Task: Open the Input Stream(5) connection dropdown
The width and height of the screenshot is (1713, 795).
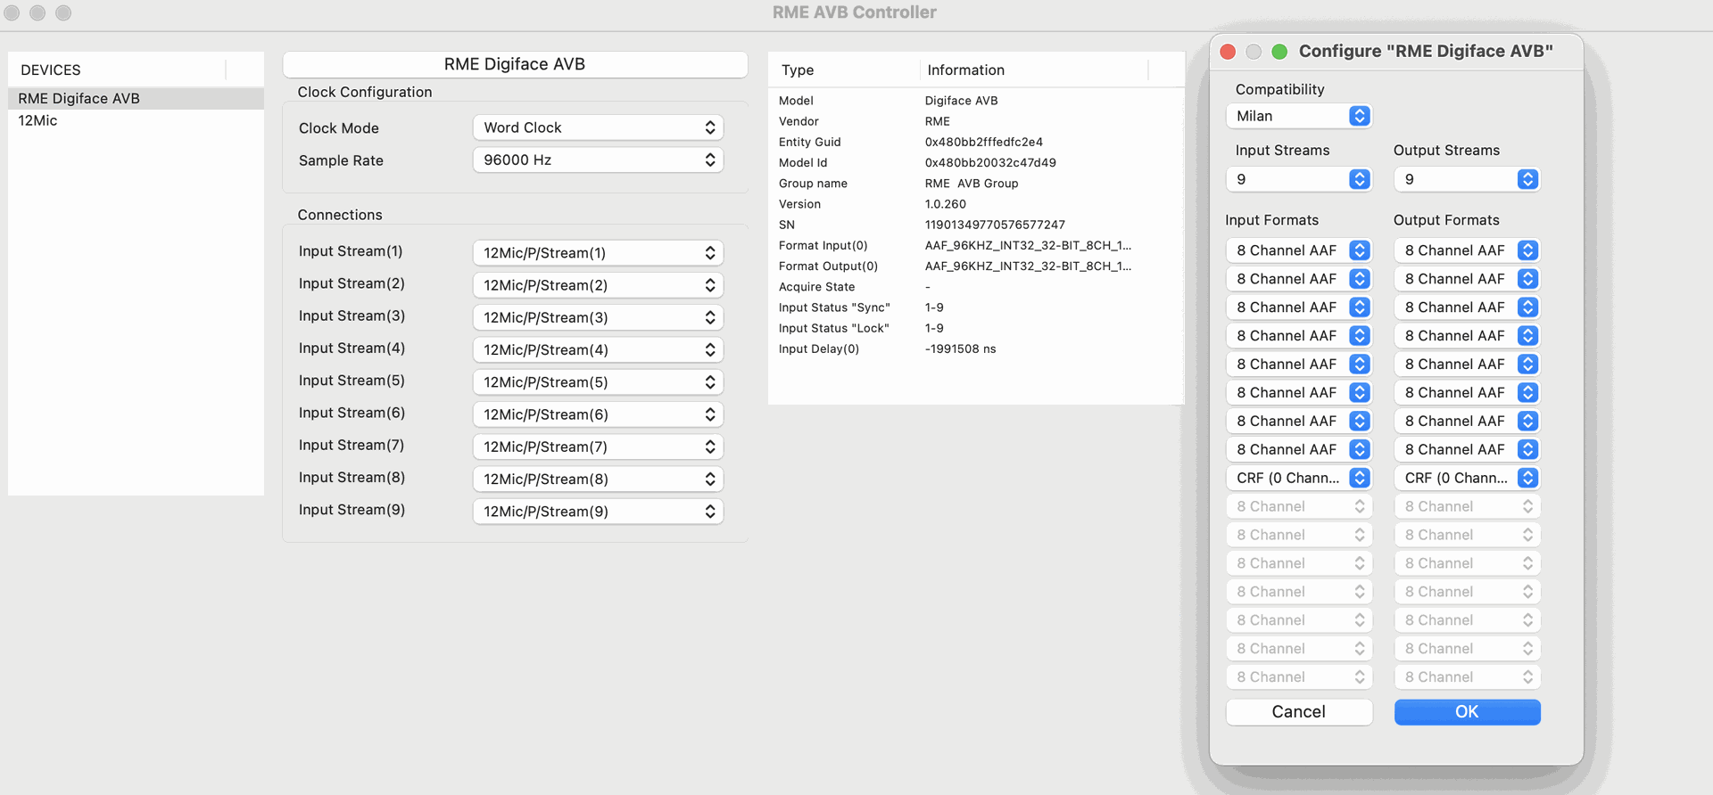Action: 597,382
